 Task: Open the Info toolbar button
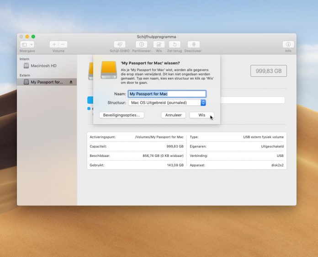click(288, 44)
